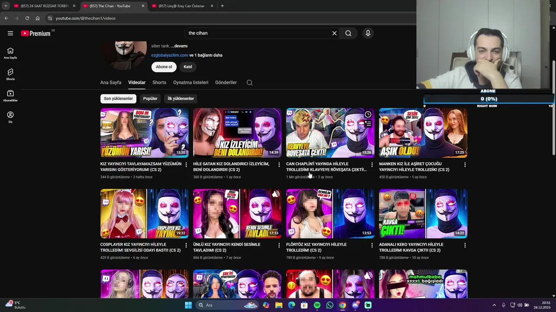Click the Katıl membership button
This screenshot has height=312, width=556.
(188, 67)
